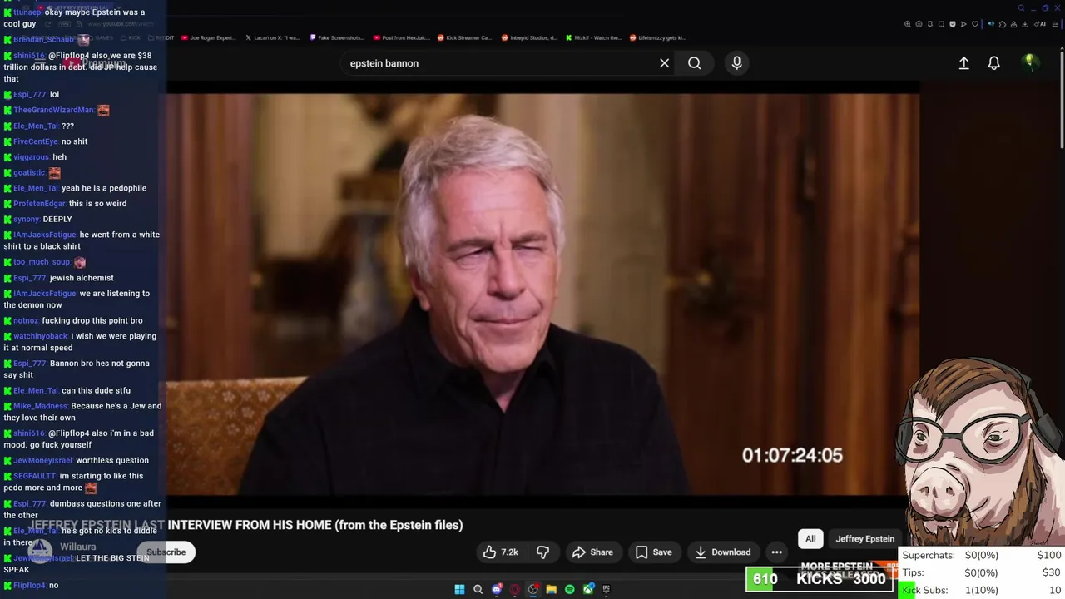Open Opera GX from taskbar

(515, 589)
